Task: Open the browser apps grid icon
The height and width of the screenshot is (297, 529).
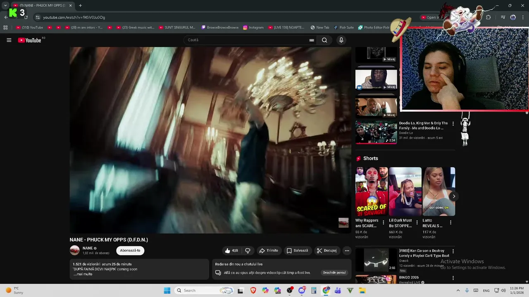Action: pos(5,28)
